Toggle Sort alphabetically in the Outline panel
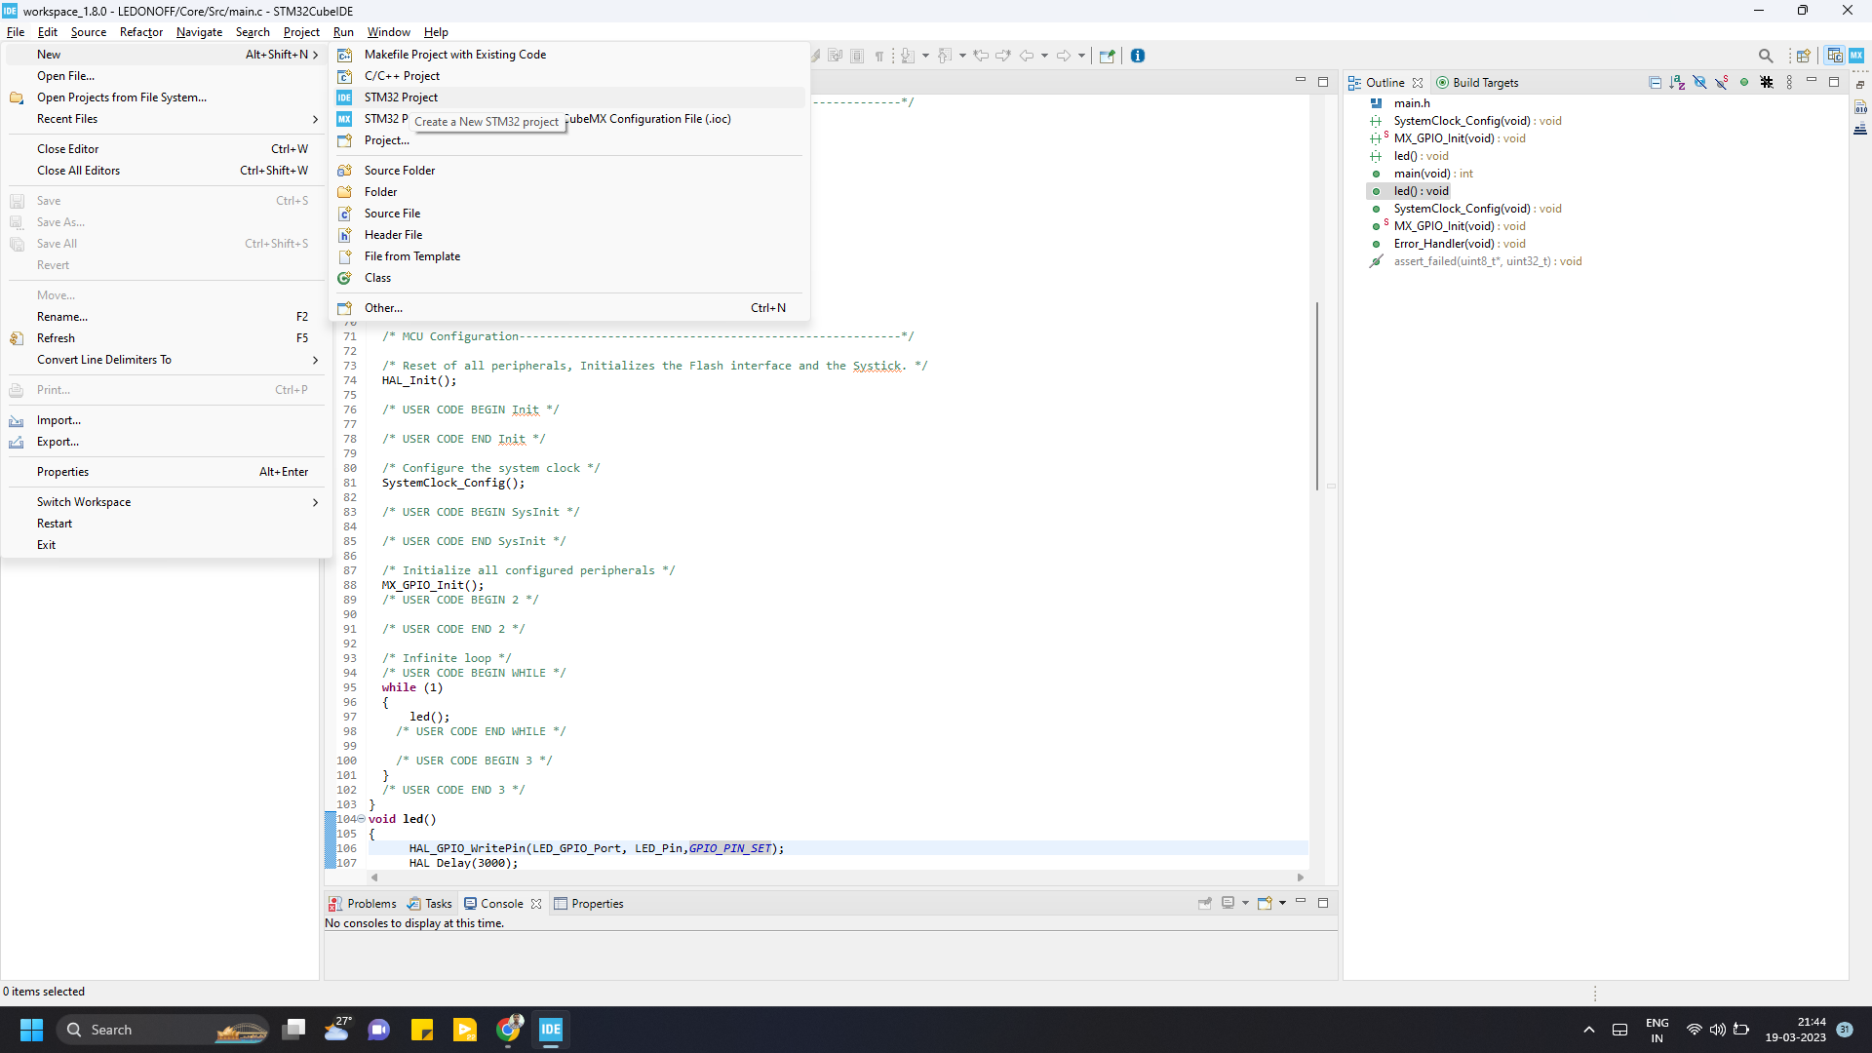The height and width of the screenshot is (1053, 1872). (x=1678, y=83)
